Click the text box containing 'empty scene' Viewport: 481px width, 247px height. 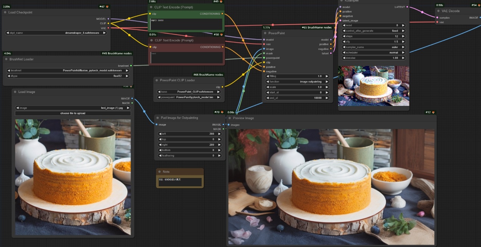point(186,24)
